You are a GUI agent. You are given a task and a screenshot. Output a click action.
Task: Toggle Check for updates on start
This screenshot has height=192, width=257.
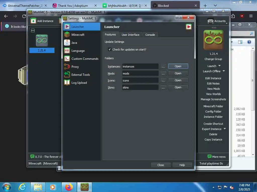coord(110,49)
